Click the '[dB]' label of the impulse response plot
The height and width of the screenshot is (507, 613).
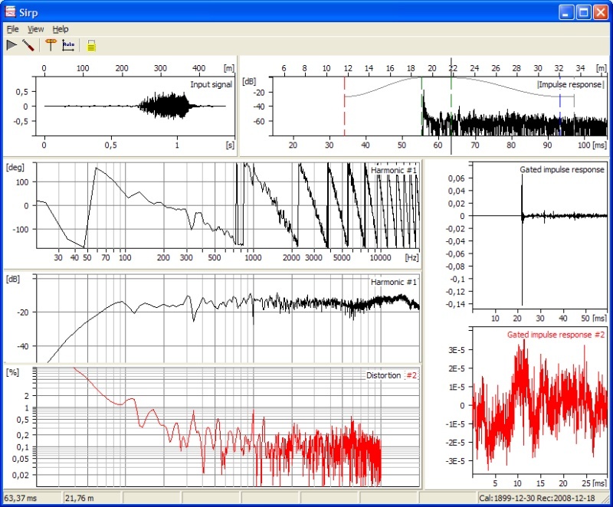pyautogui.click(x=250, y=81)
